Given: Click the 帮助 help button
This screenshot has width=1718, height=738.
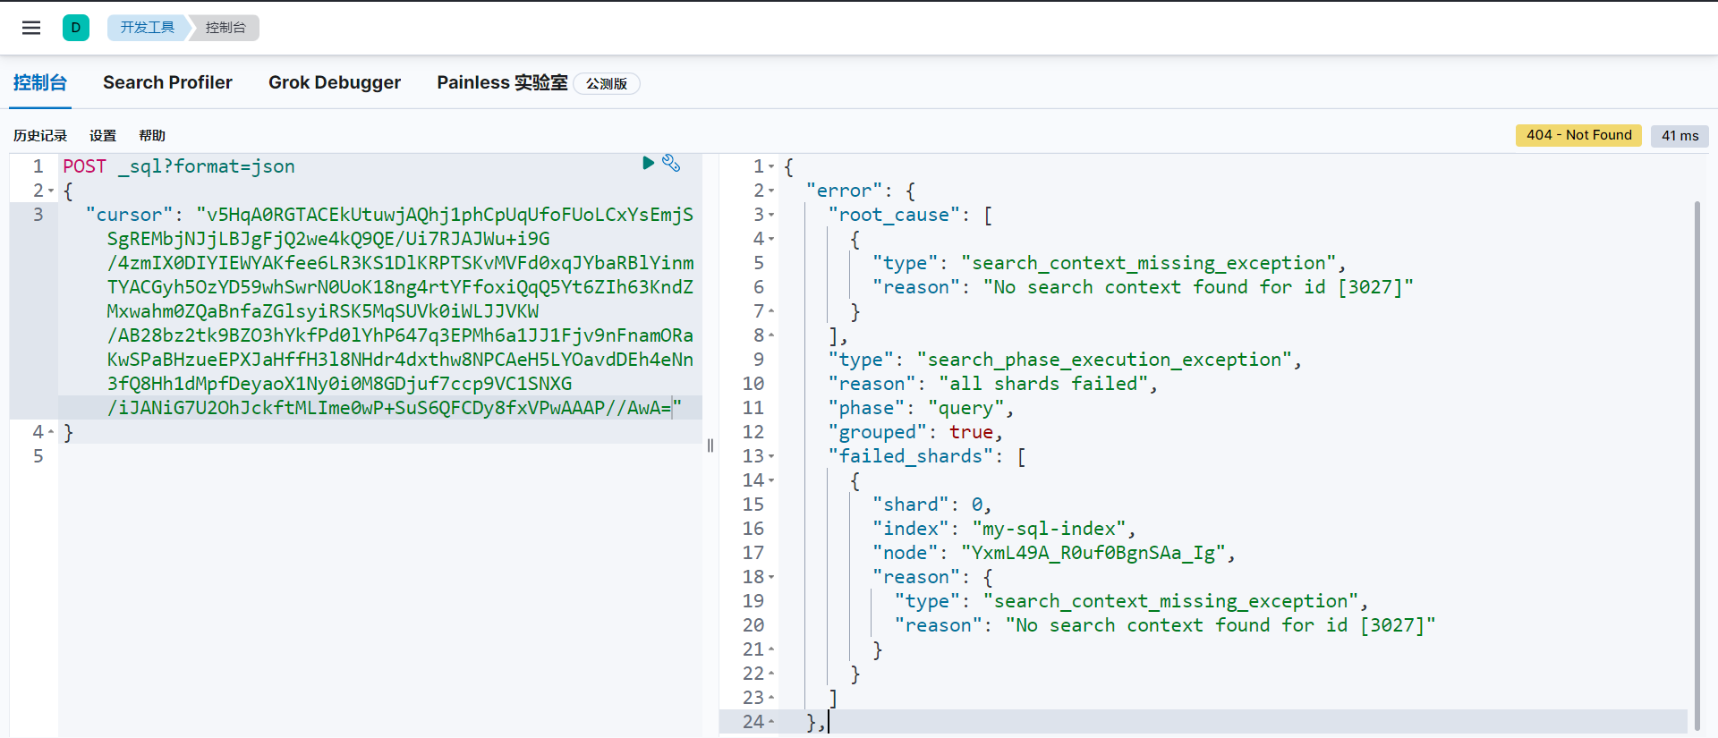Looking at the screenshot, I should point(152,136).
